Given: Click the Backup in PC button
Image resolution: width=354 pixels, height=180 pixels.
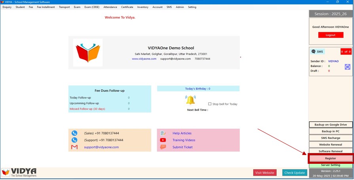Looking at the screenshot, I should [331, 131].
